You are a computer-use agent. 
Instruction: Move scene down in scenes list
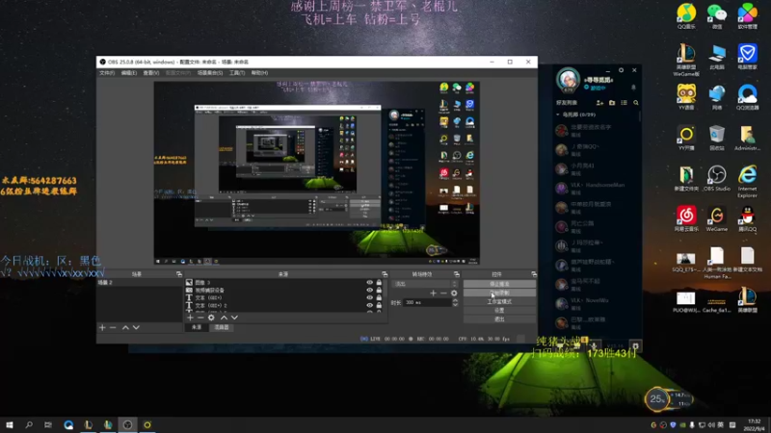click(x=136, y=327)
